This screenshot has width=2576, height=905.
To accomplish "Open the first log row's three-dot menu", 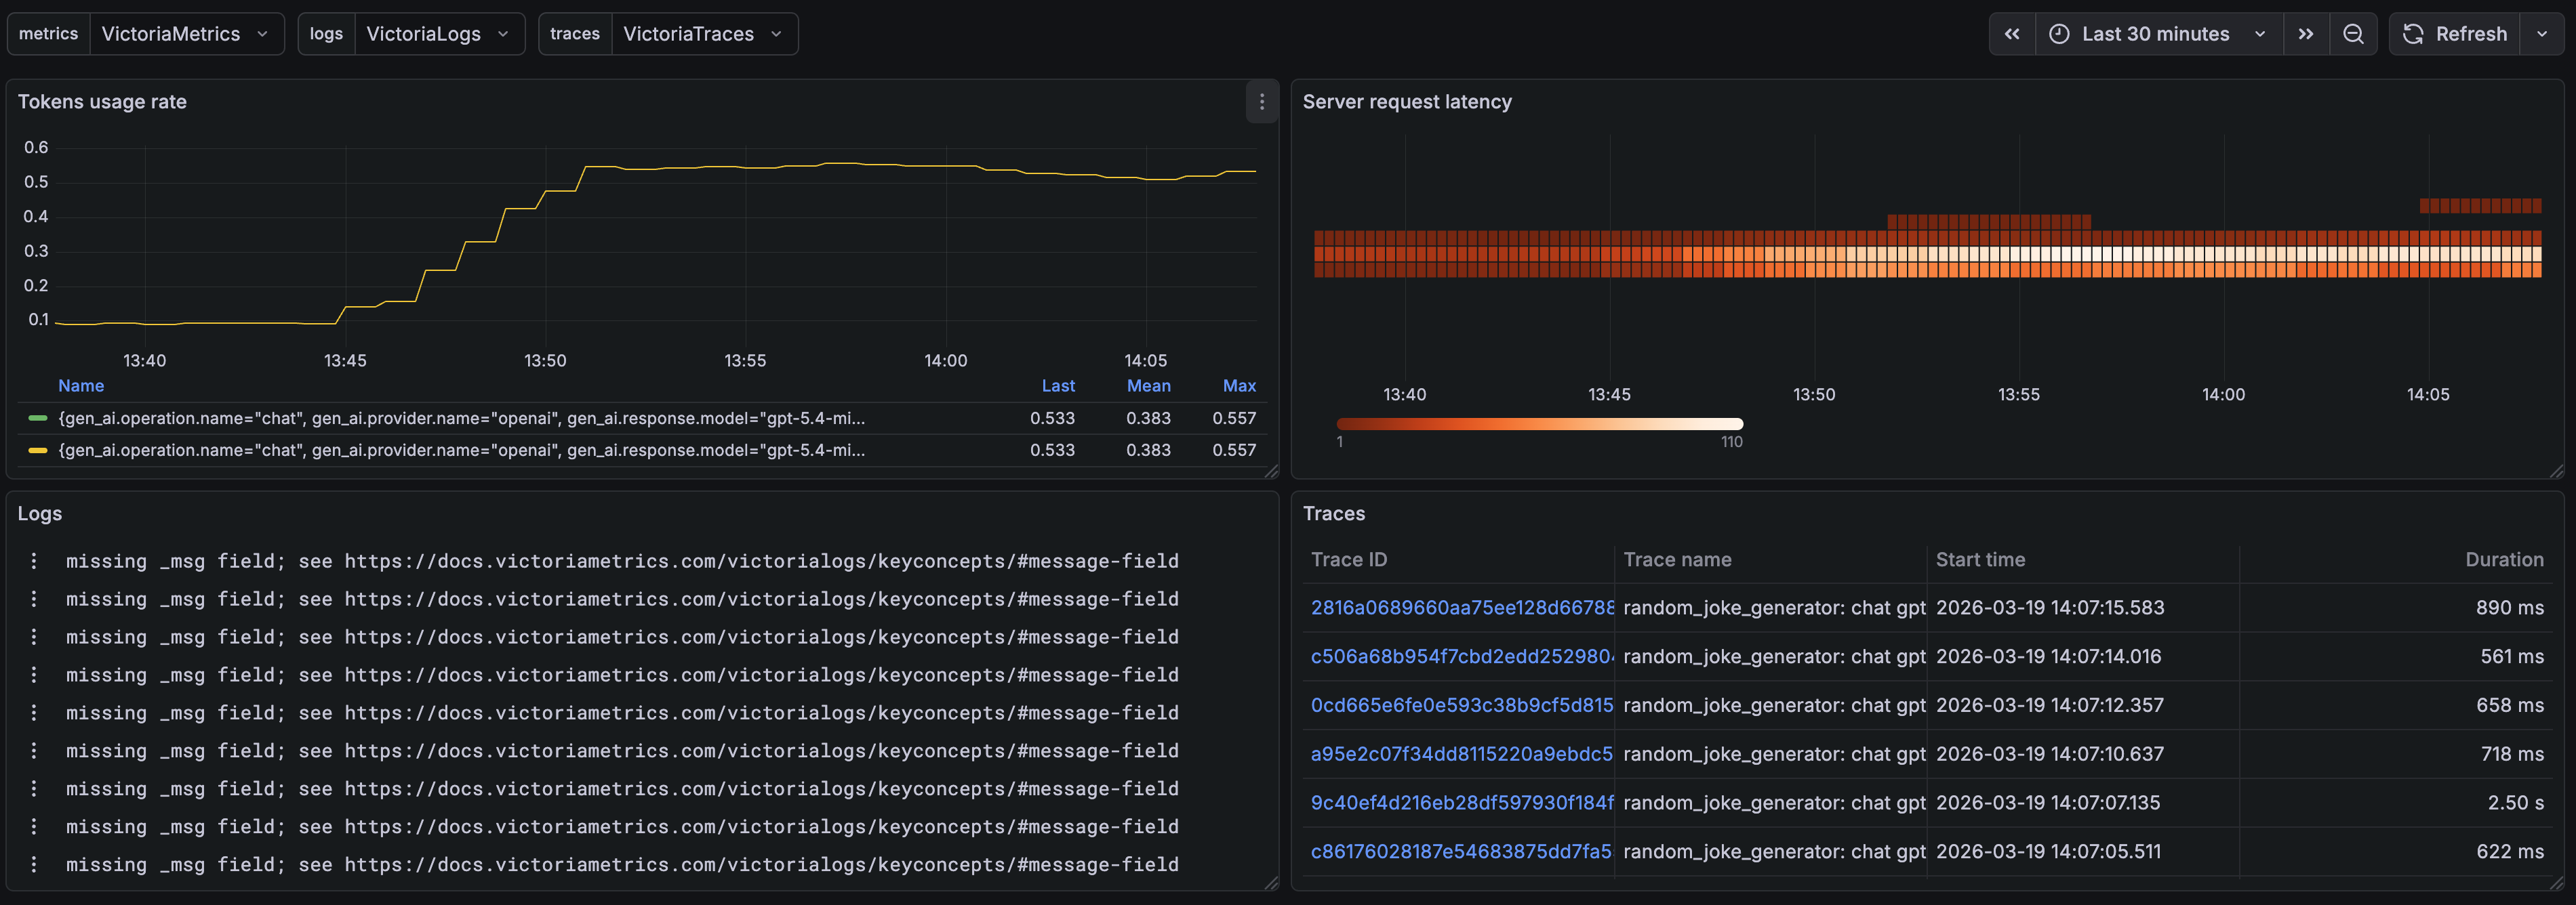I will 34,560.
